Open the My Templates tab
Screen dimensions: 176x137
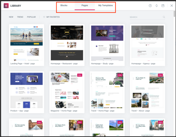pyautogui.click(x=106, y=5)
